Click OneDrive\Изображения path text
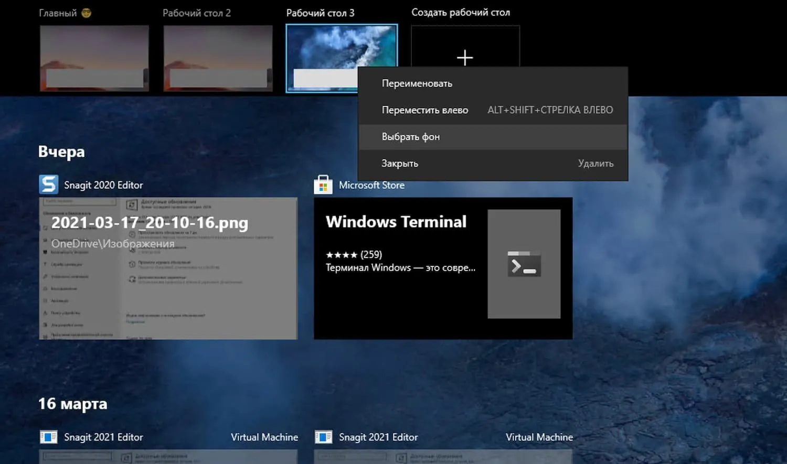This screenshot has width=787, height=464. (113, 244)
